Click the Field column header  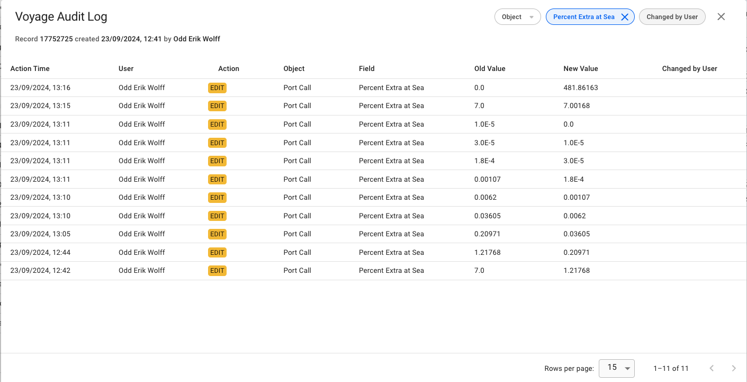click(x=366, y=68)
